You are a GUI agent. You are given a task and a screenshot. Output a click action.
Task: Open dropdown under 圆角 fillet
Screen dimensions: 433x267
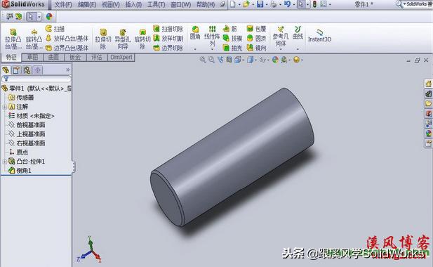point(195,49)
